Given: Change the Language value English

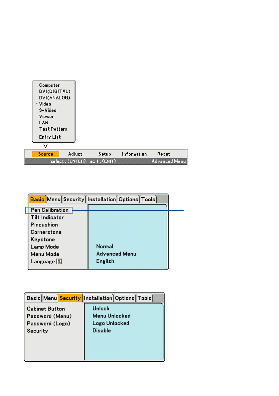Looking at the screenshot, I should (x=105, y=261).
